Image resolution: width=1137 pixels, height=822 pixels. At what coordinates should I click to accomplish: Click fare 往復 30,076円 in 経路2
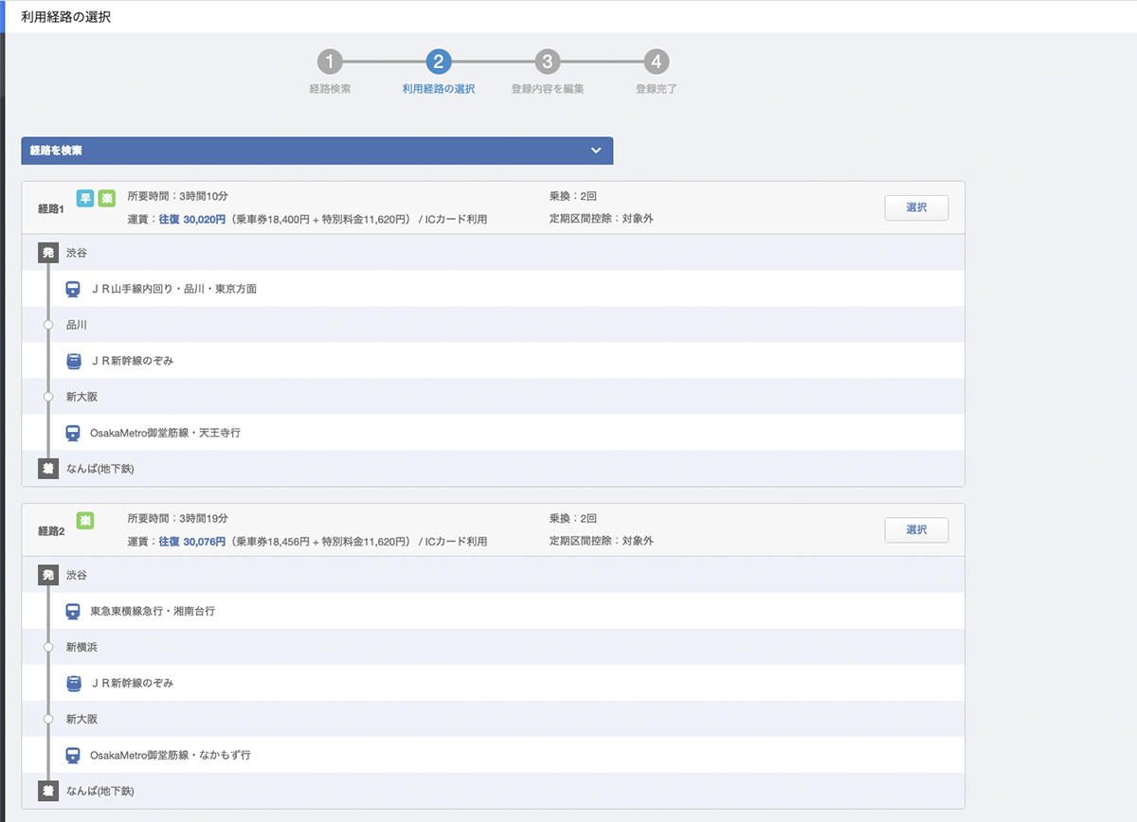pyautogui.click(x=192, y=542)
